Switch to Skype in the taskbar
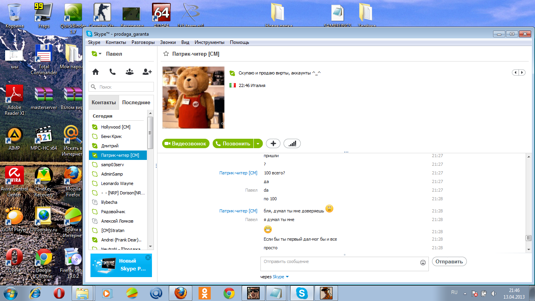 coord(302,293)
